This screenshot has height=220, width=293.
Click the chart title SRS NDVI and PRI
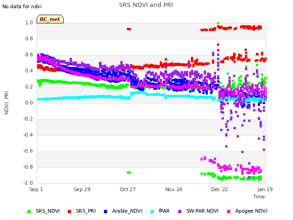pos(146,5)
